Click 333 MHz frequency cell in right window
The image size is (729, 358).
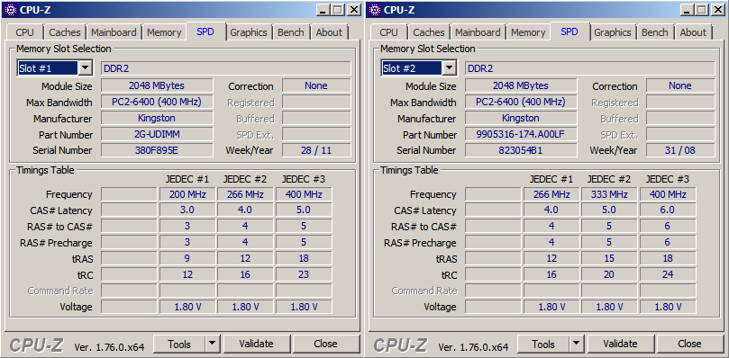coord(609,194)
